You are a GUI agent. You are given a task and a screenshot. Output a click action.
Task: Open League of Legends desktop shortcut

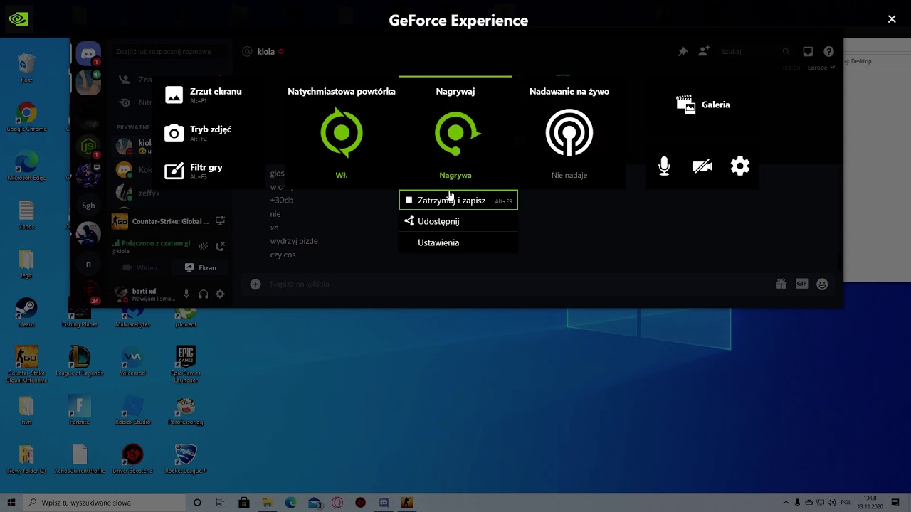point(80,361)
